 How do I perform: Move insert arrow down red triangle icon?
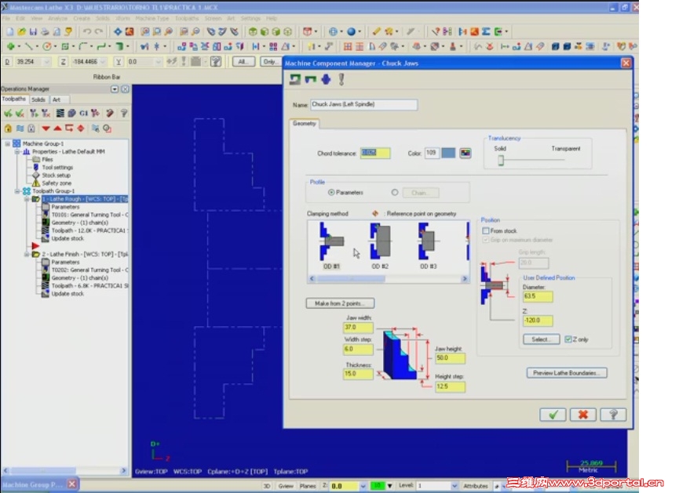pos(46,129)
